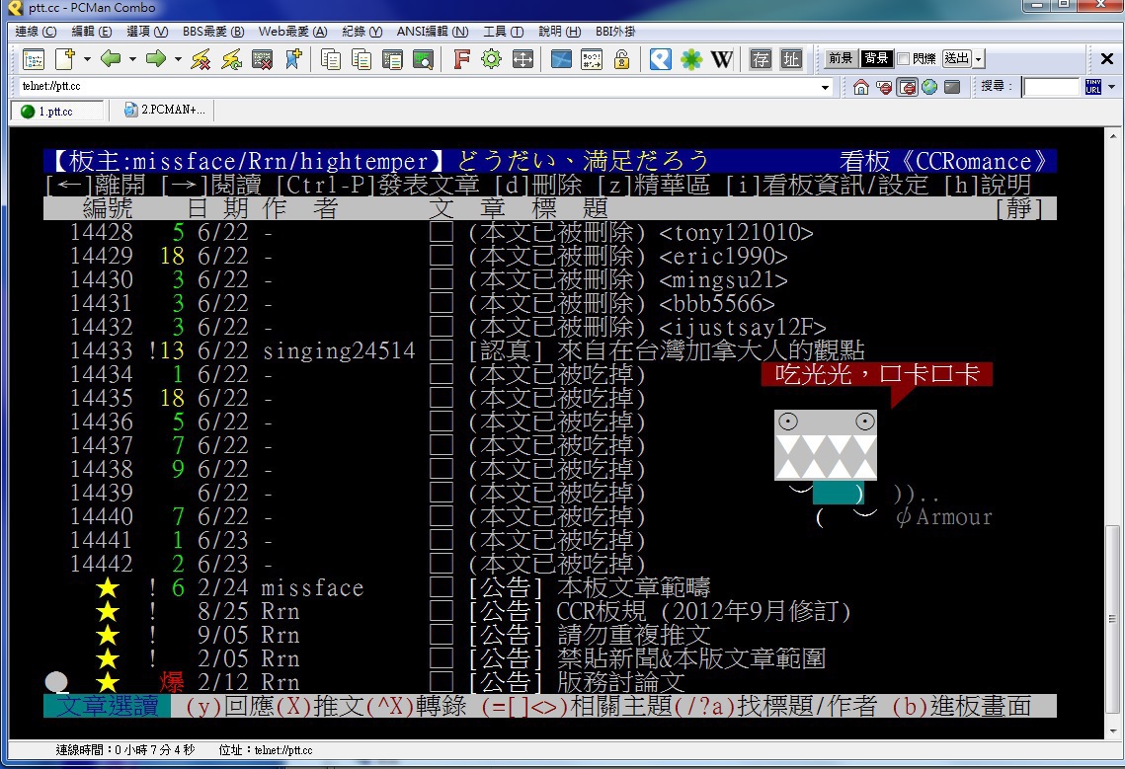This screenshot has height=769, width=1125.
Task: Expand the address bar dropdown arrow
Action: pyautogui.click(x=826, y=87)
